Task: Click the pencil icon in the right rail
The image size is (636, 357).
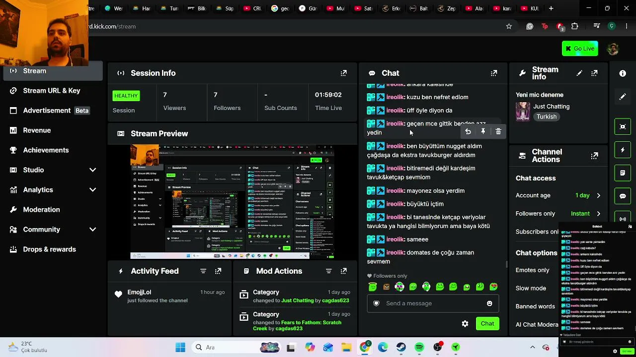Action: (623, 97)
